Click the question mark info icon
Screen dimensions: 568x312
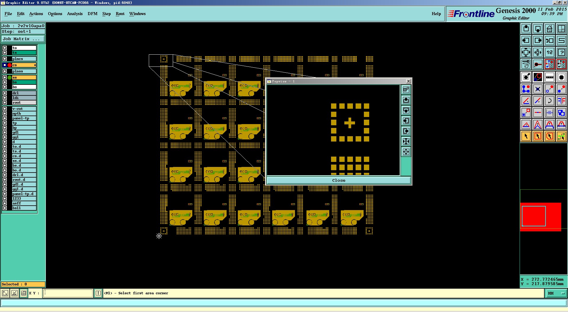(x=561, y=52)
